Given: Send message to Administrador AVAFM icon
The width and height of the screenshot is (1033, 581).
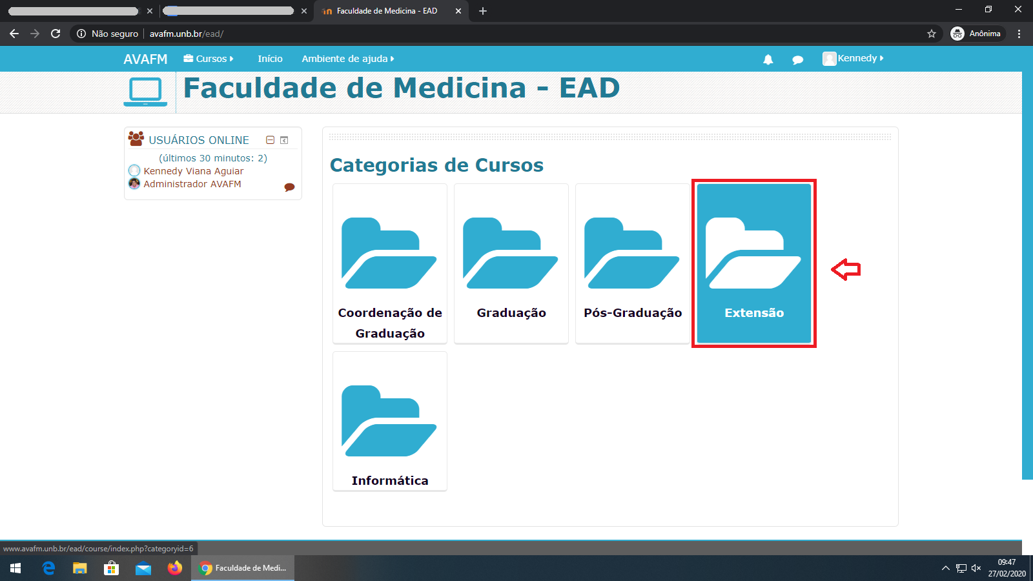Looking at the screenshot, I should pyautogui.click(x=289, y=187).
